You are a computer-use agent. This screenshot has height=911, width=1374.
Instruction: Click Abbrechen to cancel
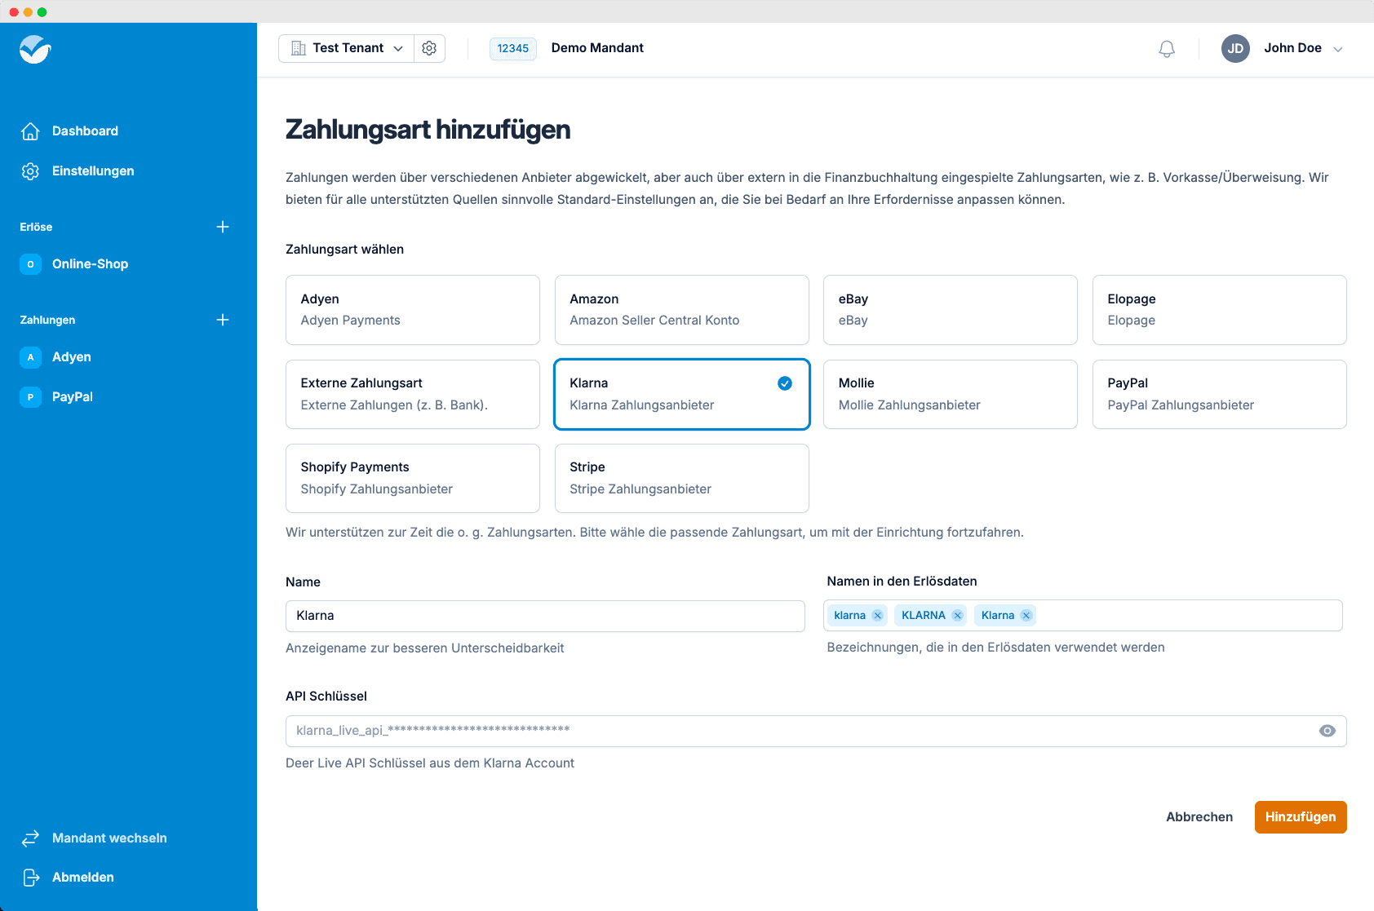click(x=1199, y=817)
